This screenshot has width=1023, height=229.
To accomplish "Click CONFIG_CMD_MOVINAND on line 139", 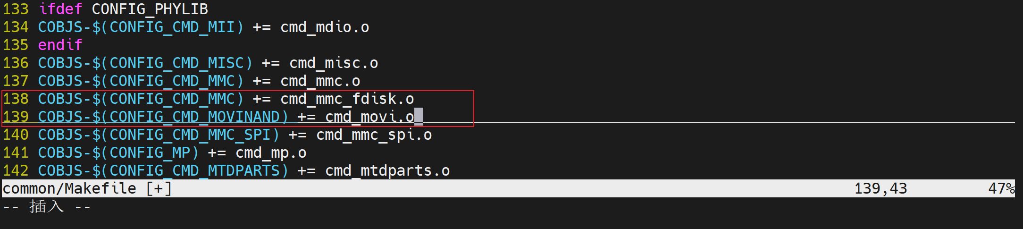I will (x=195, y=117).
